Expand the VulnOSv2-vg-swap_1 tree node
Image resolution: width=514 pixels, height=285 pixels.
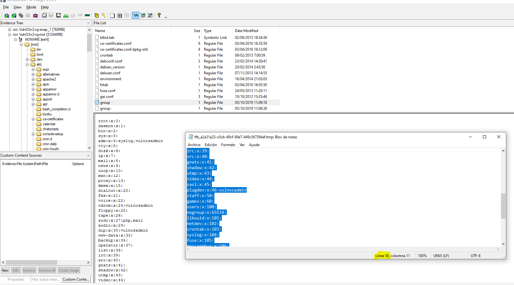9,30
